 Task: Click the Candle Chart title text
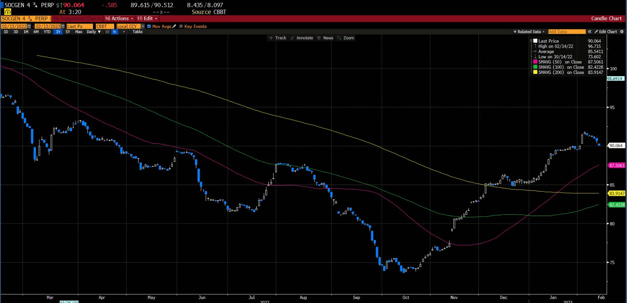(x=606, y=19)
